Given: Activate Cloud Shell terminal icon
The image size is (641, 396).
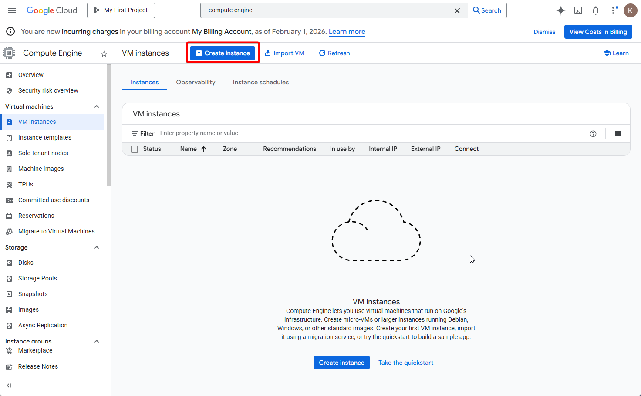Looking at the screenshot, I should click(578, 10).
